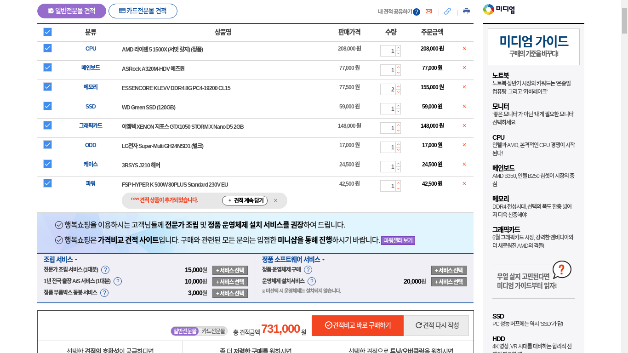Open AMD 라이젠 5 1500X product name
628x353 pixels.
pyautogui.click(x=162, y=49)
